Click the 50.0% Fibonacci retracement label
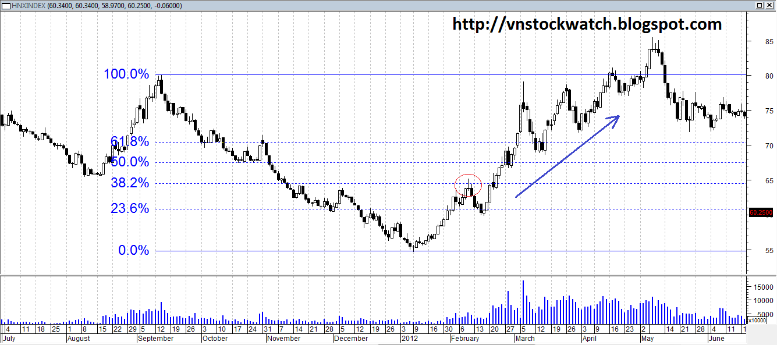777x345 pixels. [x=129, y=162]
